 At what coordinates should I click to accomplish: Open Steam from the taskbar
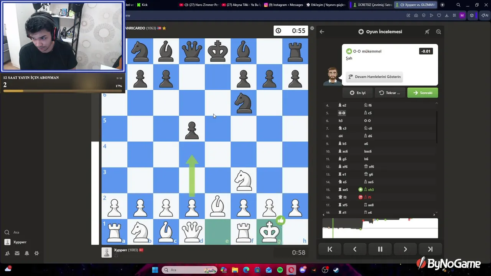click(x=336, y=270)
